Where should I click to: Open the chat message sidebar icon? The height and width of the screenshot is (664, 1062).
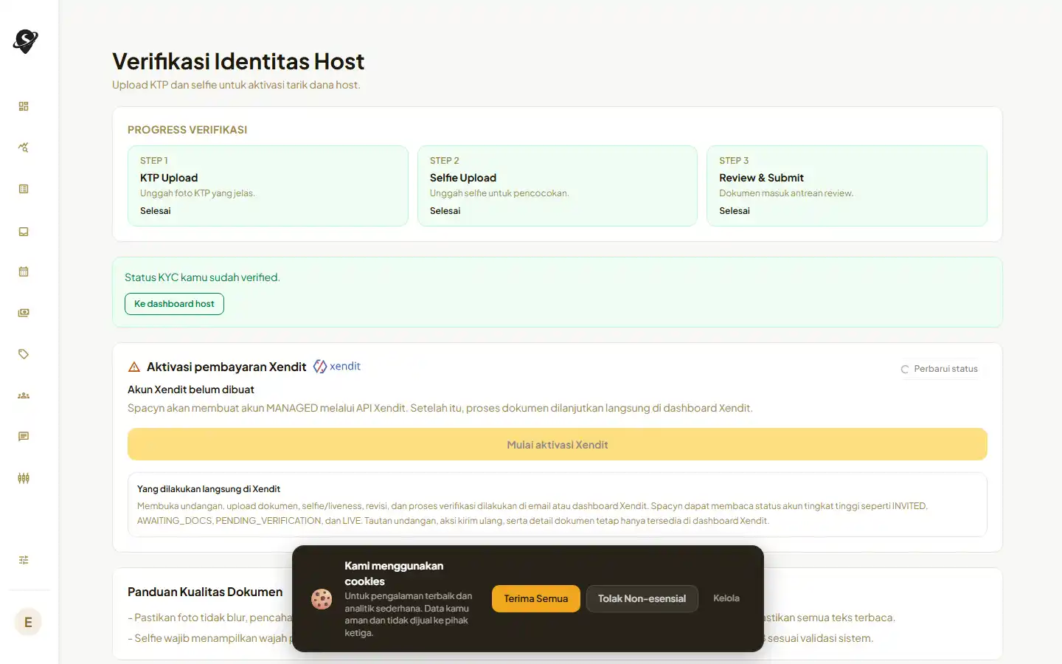(x=24, y=437)
